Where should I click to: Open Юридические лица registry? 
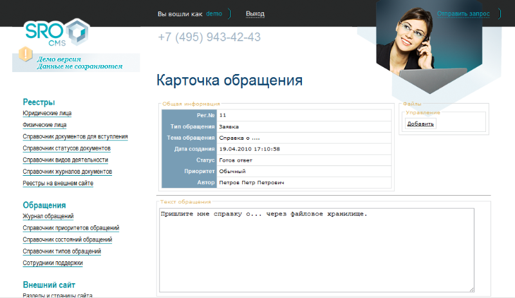click(47, 113)
